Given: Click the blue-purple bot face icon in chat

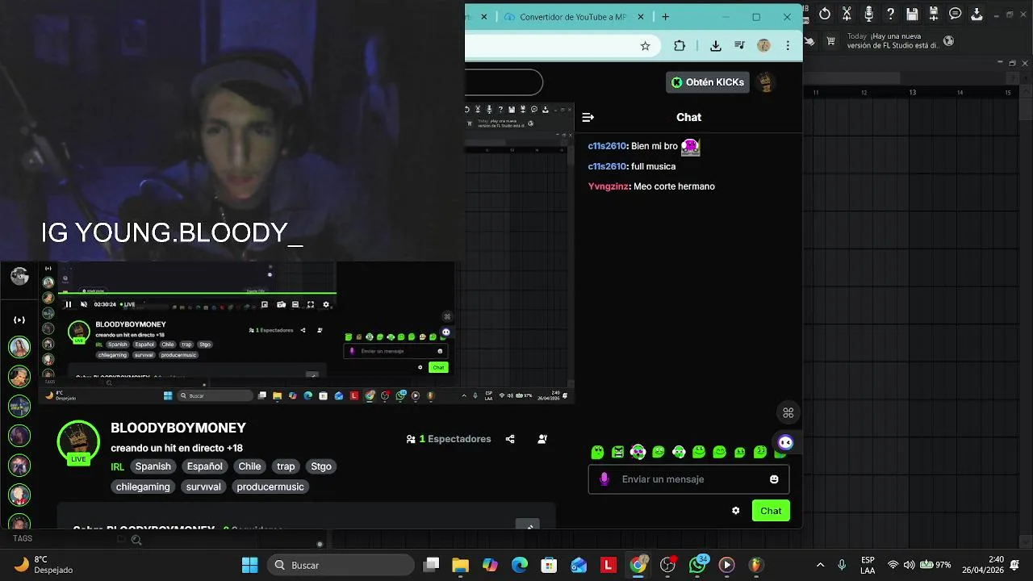Looking at the screenshot, I should (785, 442).
